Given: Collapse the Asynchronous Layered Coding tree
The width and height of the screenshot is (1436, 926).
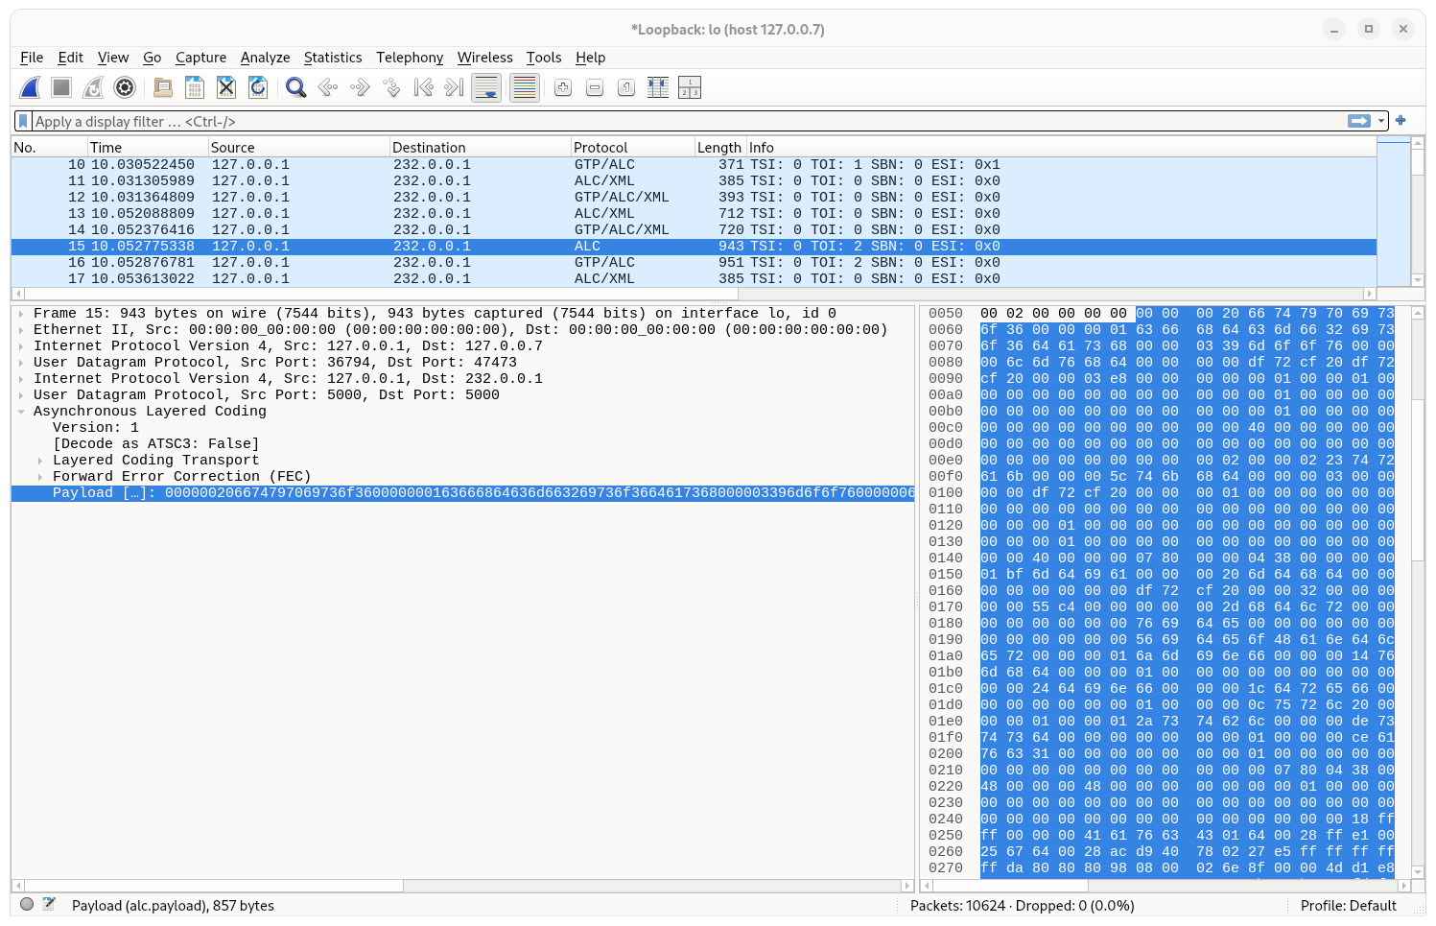Looking at the screenshot, I should point(21,411).
